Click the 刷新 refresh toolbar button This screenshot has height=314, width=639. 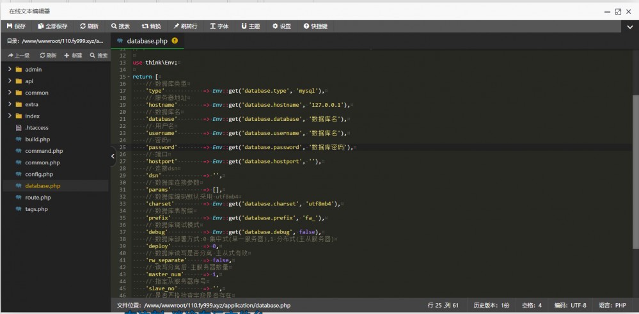[x=90, y=26]
